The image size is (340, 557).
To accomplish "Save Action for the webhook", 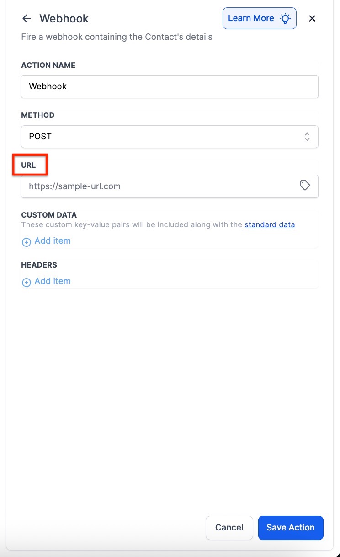I will (291, 528).
